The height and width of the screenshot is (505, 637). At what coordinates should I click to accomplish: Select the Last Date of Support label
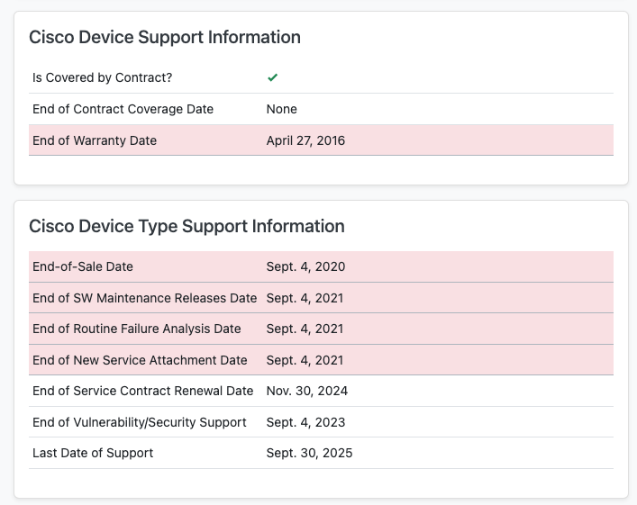[93, 453]
